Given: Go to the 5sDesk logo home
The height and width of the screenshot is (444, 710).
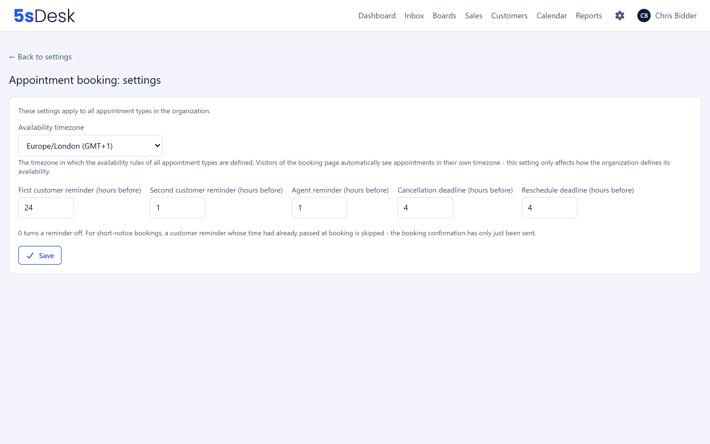Looking at the screenshot, I should point(44,16).
